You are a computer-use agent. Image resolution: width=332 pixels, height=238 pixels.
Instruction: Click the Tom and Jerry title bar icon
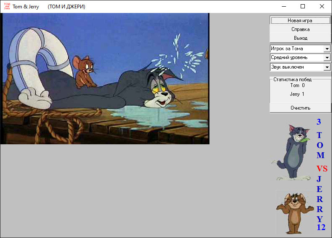point(7,6)
